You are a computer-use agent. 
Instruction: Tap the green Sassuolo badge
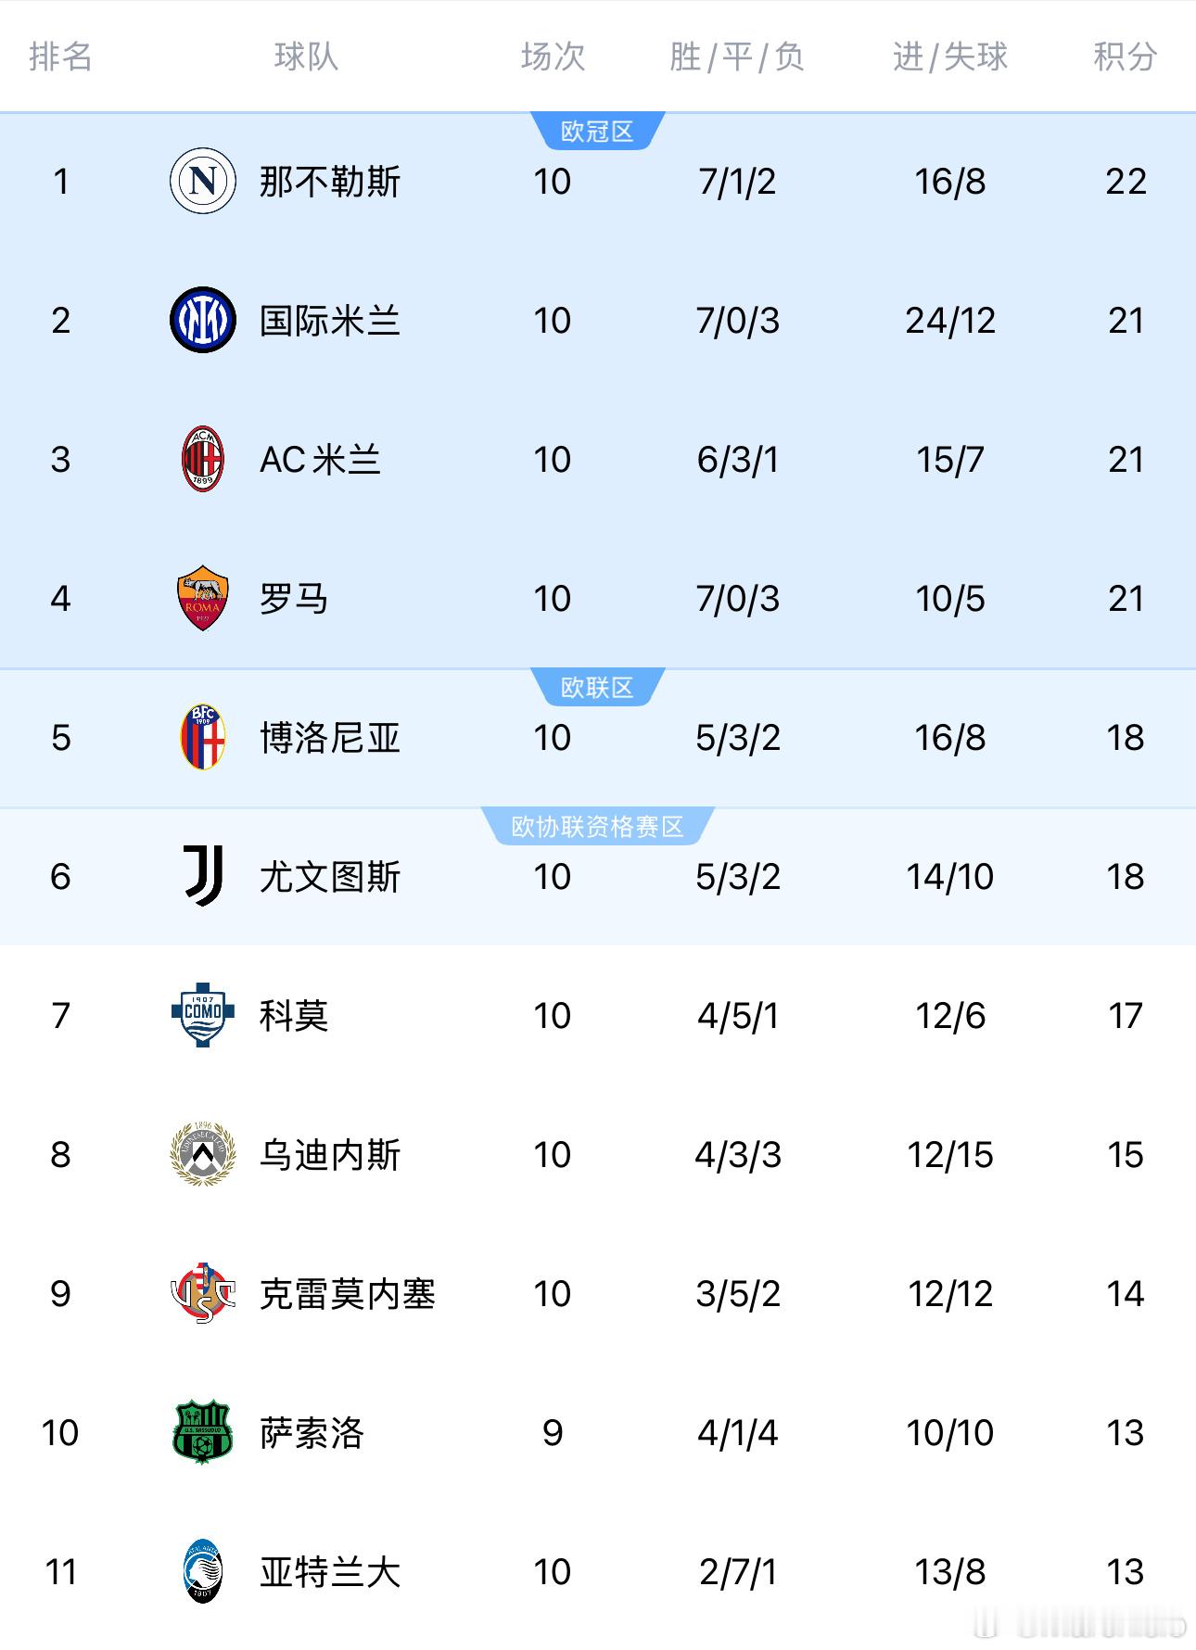tap(202, 1432)
